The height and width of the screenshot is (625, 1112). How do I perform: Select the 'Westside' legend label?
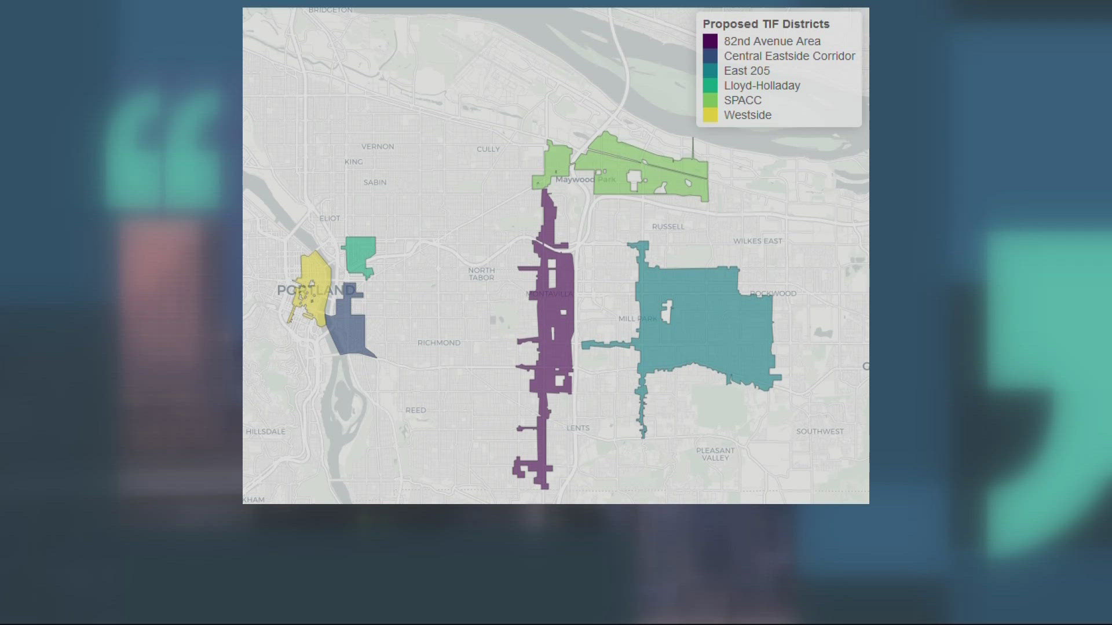coord(747,115)
